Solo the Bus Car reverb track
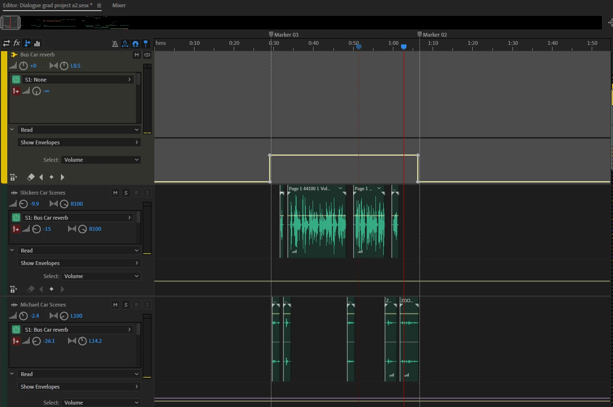This screenshot has width=613, height=407. pyautogui.click(x=147, y=55)
